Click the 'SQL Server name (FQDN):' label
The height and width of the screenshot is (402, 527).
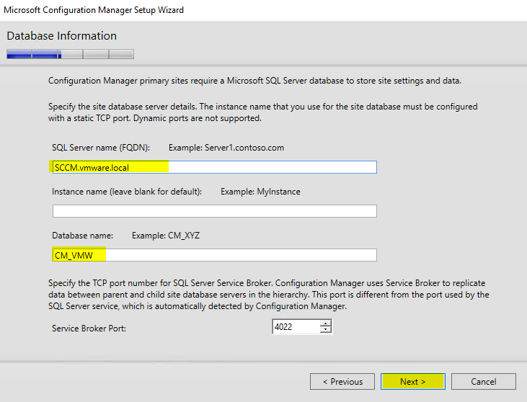tap(101, 148)
